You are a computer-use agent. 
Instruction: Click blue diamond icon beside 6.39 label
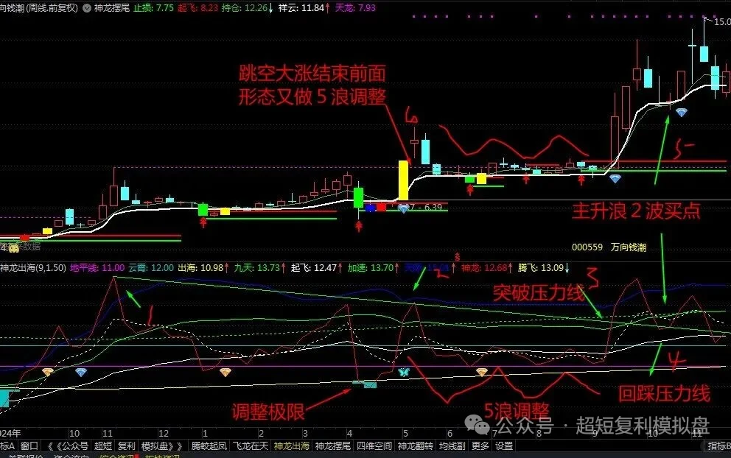point(403,208)
